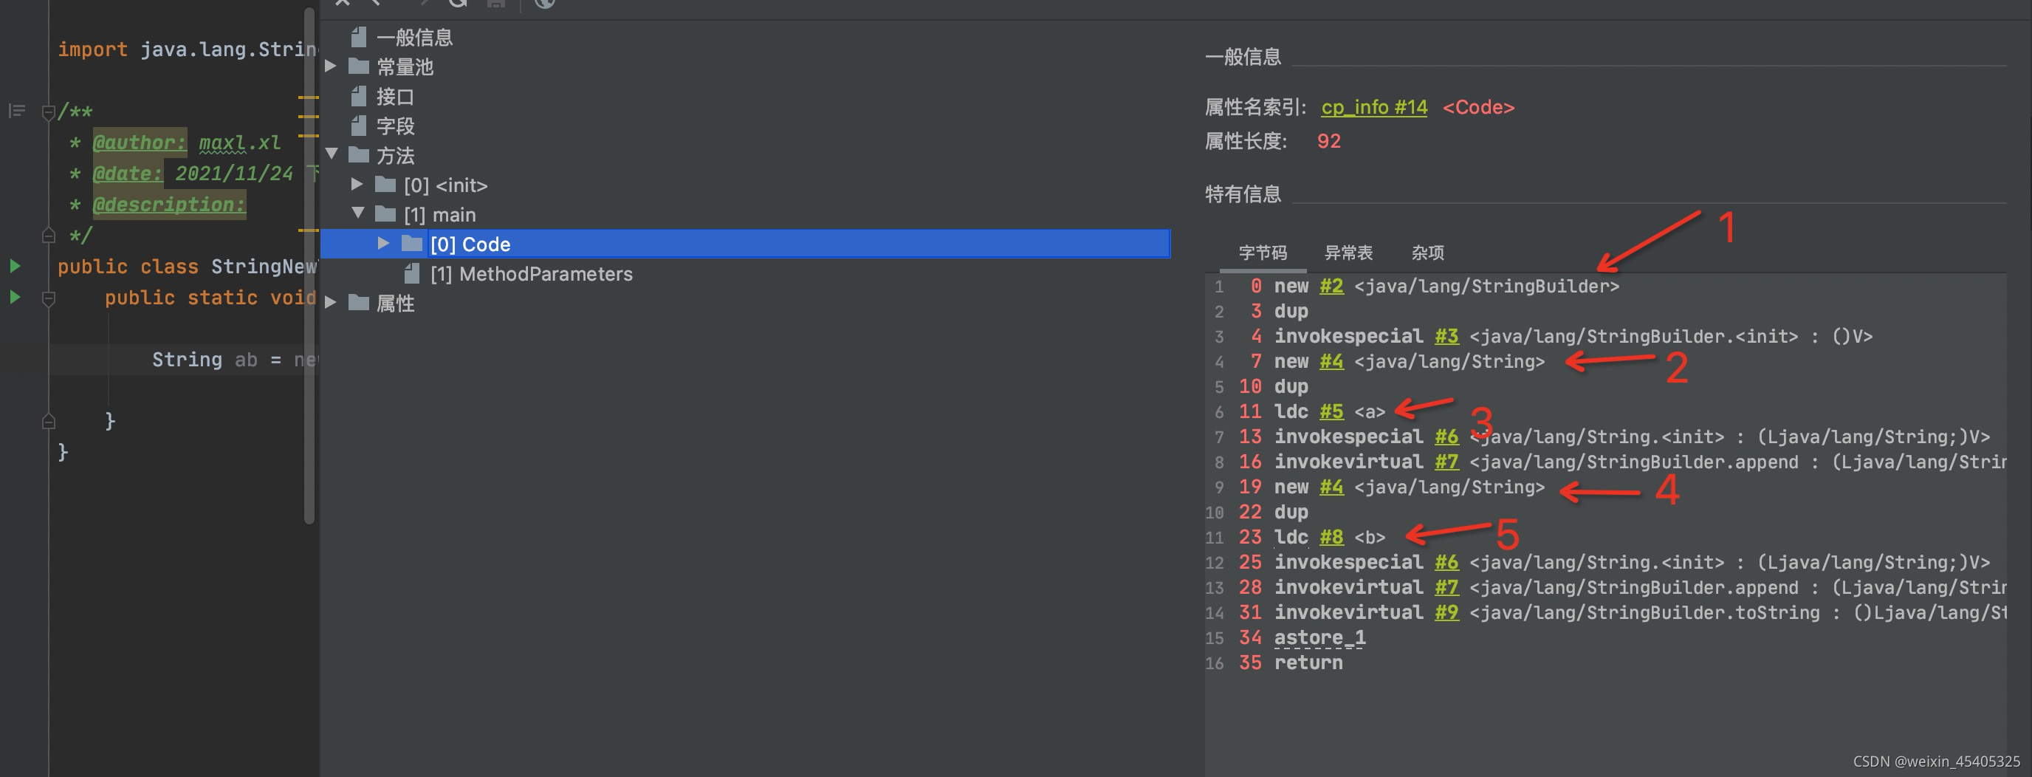Click the 属性长度 value 92
Image resolution: width=2032 pixels, height=777 pixels.
1328,141
